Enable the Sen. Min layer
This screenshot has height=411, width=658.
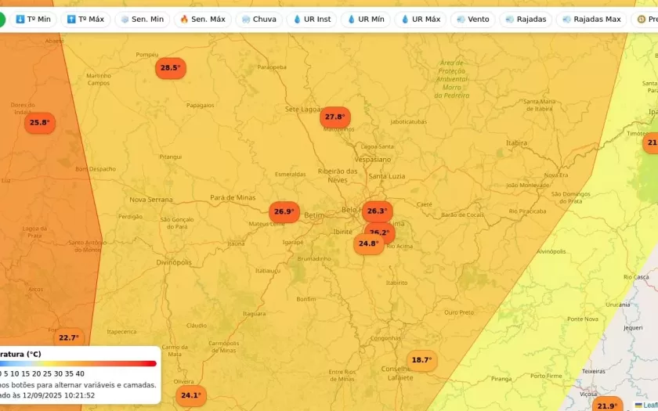point(142,19)
